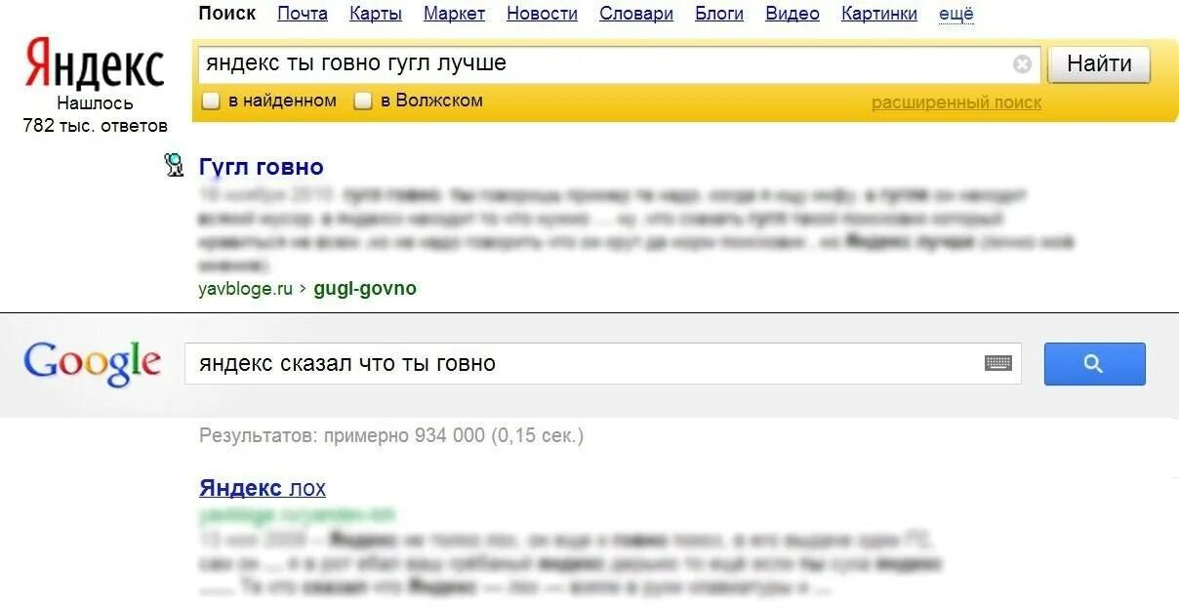The image size is (1179, 609).
Task: Click the result favicon beside Гугл говно
Action: coord(175,166)
